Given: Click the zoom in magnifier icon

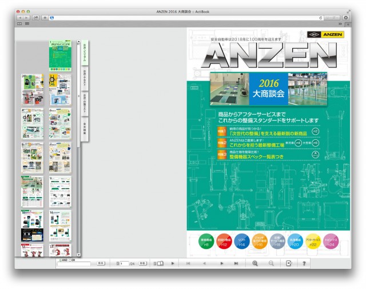Looking at the screenshot, I should (x=255, y=263).
